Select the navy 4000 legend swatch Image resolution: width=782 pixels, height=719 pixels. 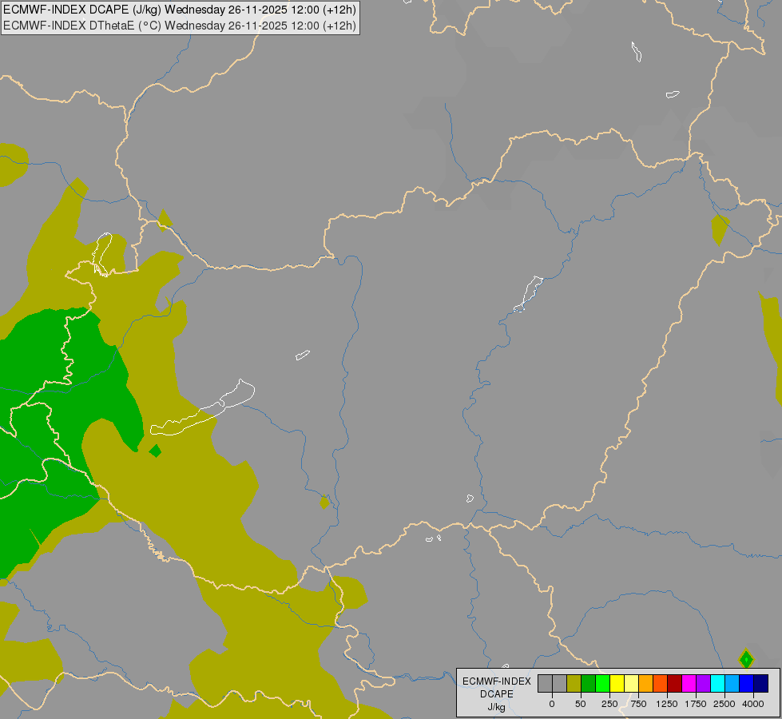761,683
